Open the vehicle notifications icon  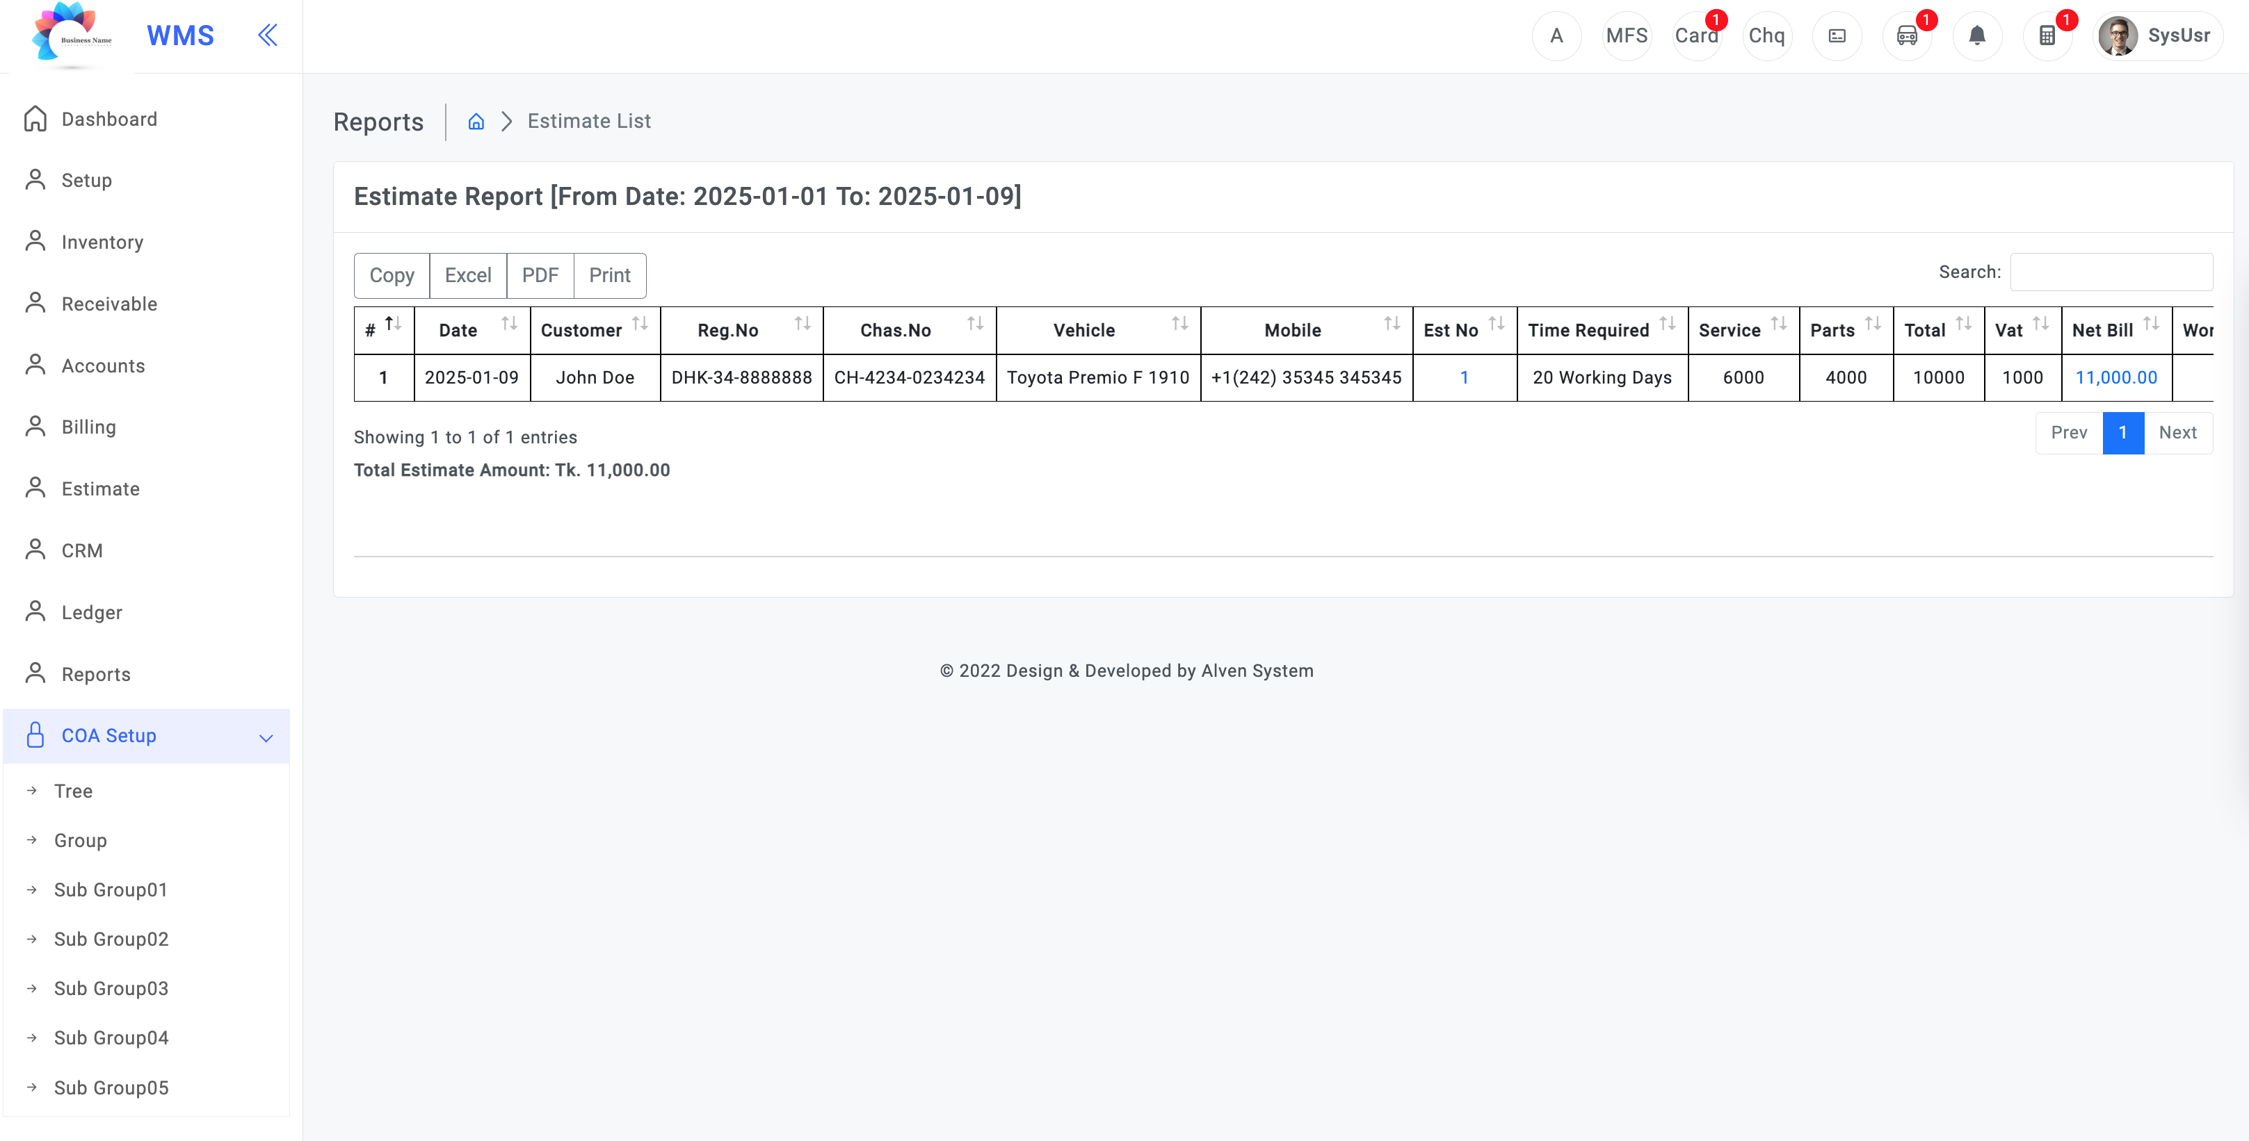[x=1907, y=35]
